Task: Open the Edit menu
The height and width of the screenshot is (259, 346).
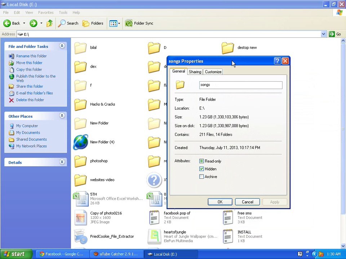Action: point(17,13)
